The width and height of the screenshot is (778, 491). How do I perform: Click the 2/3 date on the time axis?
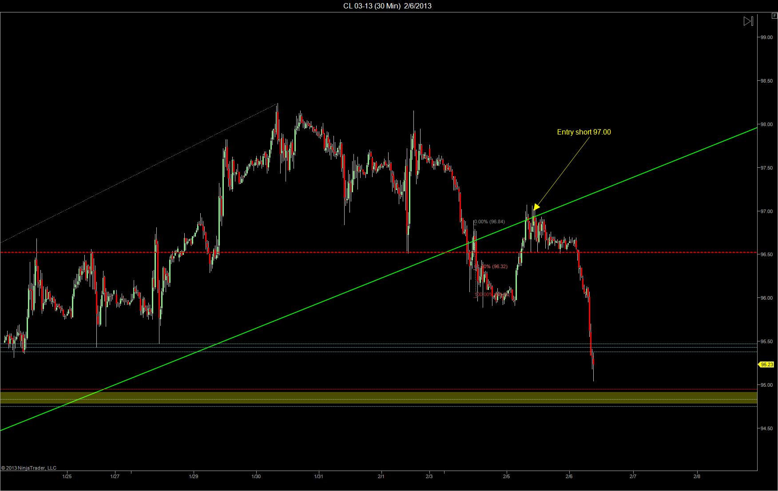coord(429,476)
